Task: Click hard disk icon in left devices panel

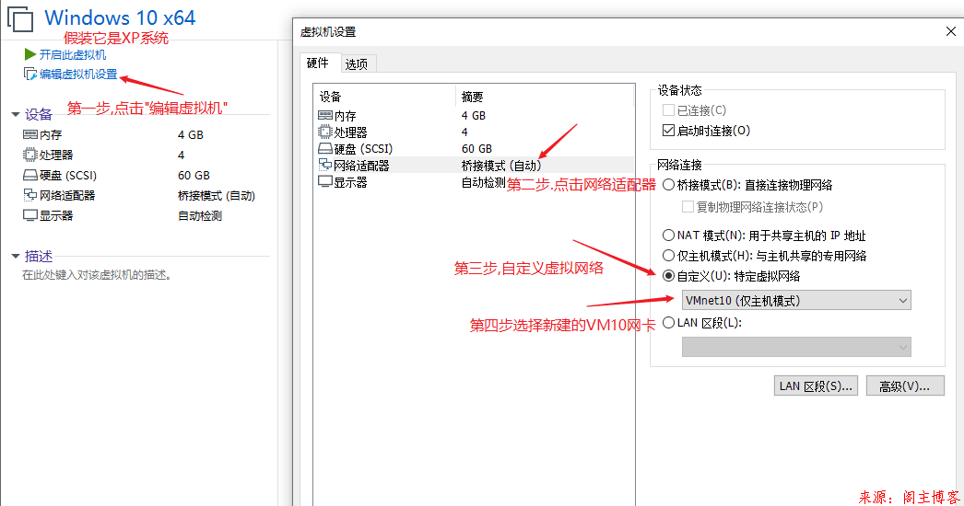Action: coord(30,175)
